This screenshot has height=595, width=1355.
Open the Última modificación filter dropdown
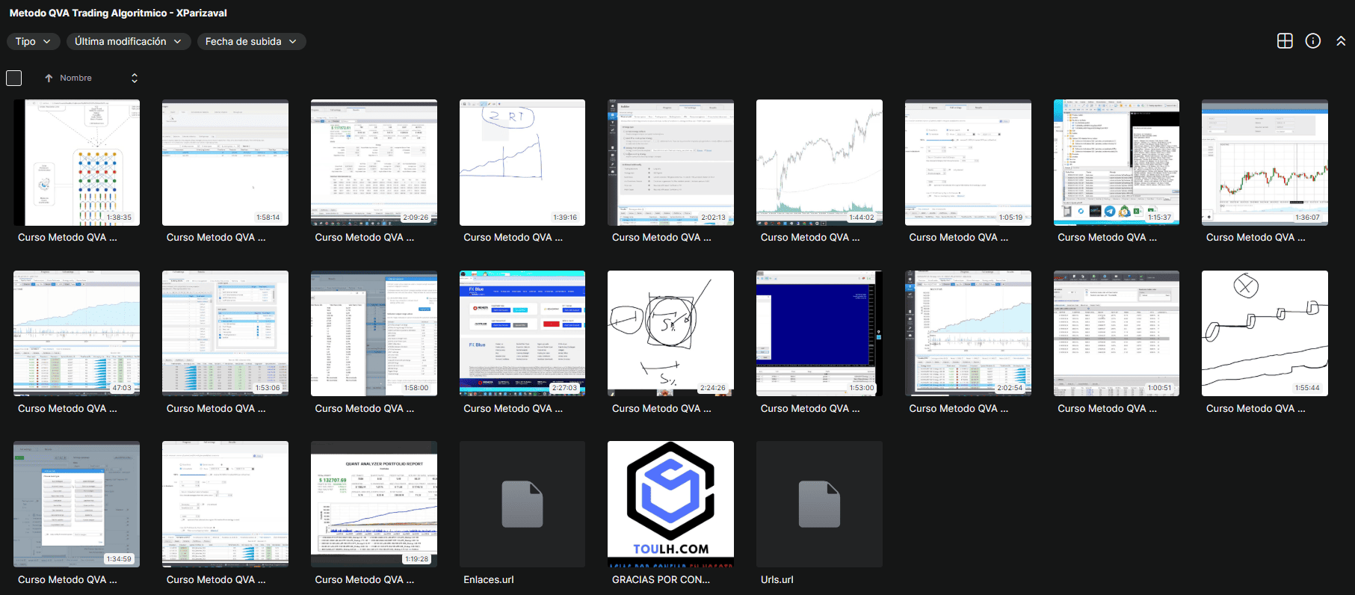coord(128,42)
